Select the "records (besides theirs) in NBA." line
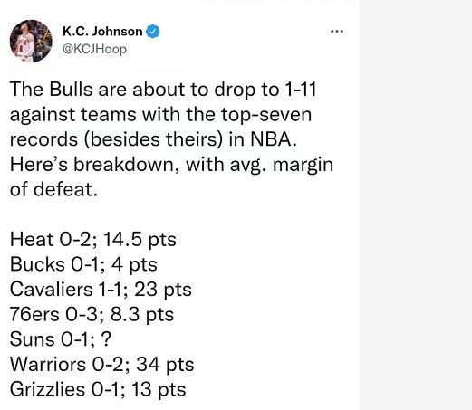 (153, 139)
